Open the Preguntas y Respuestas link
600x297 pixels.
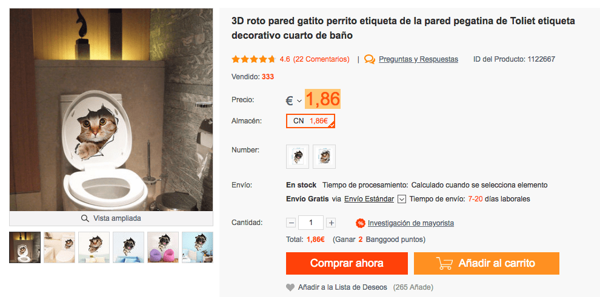pos(418,59)
